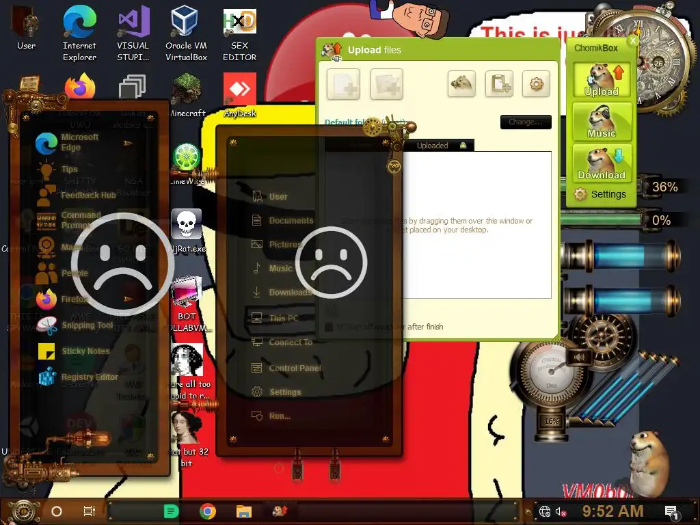Click the volume gauge gadget speaker icon
Viewport: 700px width, 525px height.
click(x=579, y=357)
